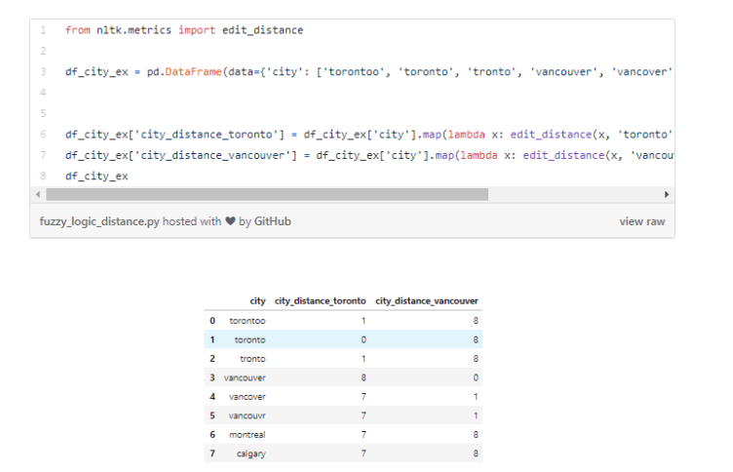Select code line number 3
Screen dimensions: 733x472
pyautogui.click(x=44, y=72)
